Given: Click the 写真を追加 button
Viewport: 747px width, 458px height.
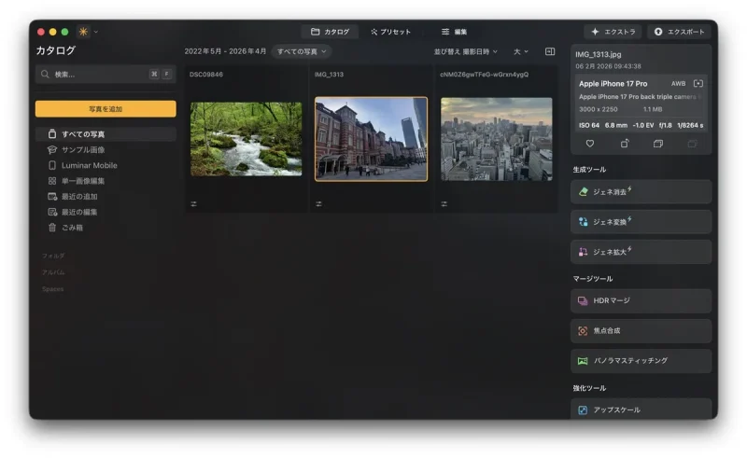Looking at the screenshot, I should [106, 109].
